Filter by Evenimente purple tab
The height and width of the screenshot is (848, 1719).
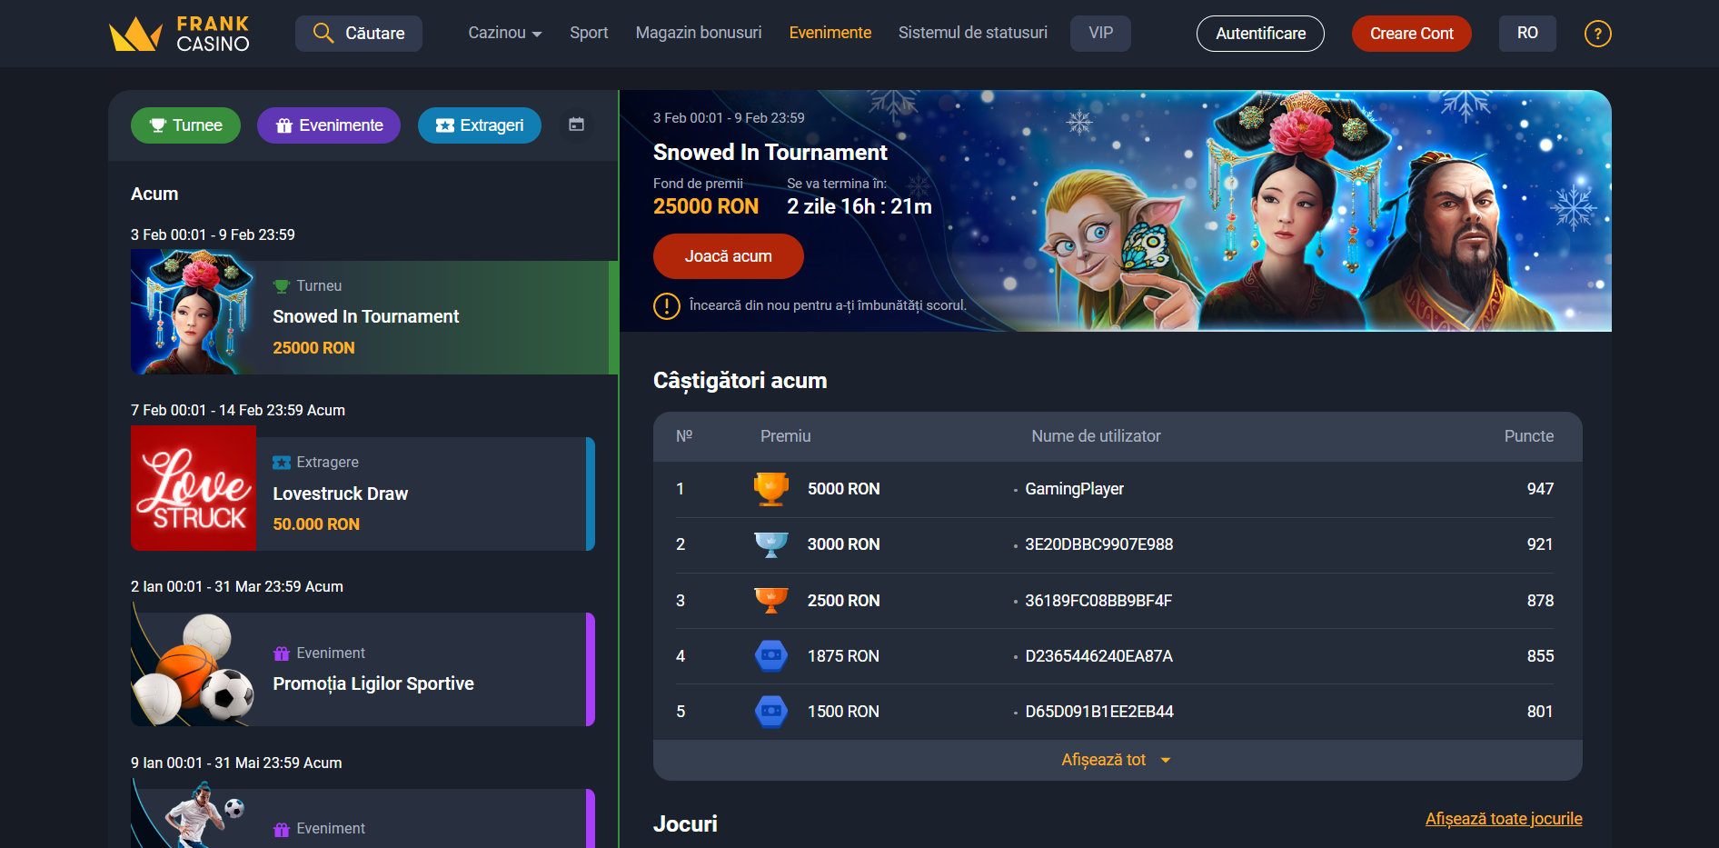329,125
